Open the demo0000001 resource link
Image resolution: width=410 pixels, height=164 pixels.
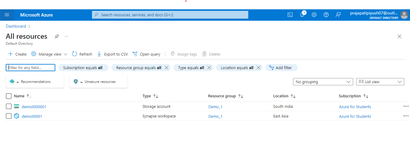point(34,107)
